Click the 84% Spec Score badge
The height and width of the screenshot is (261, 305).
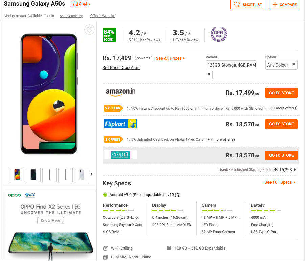point(109,35)
